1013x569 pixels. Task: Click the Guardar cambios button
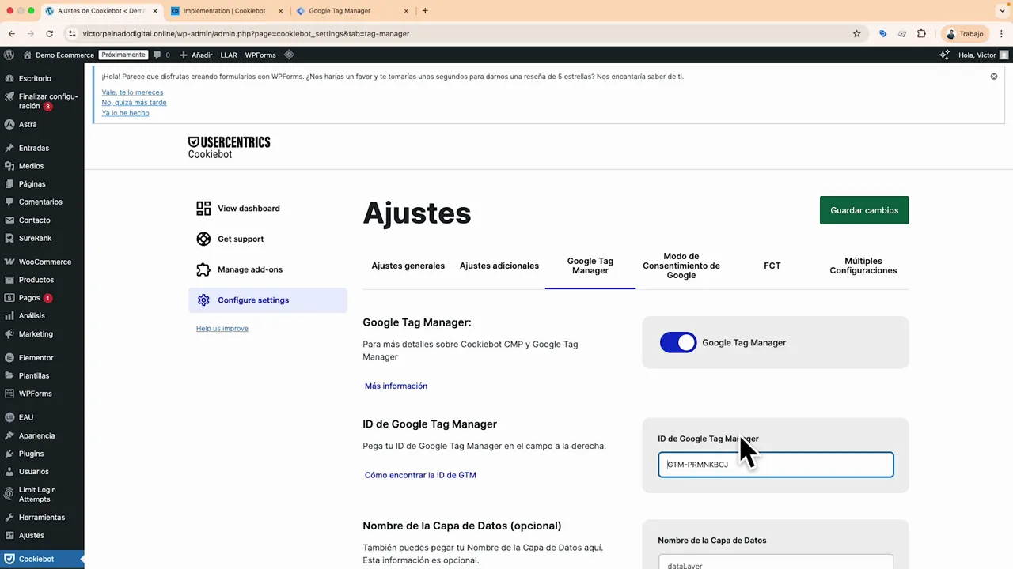click(863, 210)
